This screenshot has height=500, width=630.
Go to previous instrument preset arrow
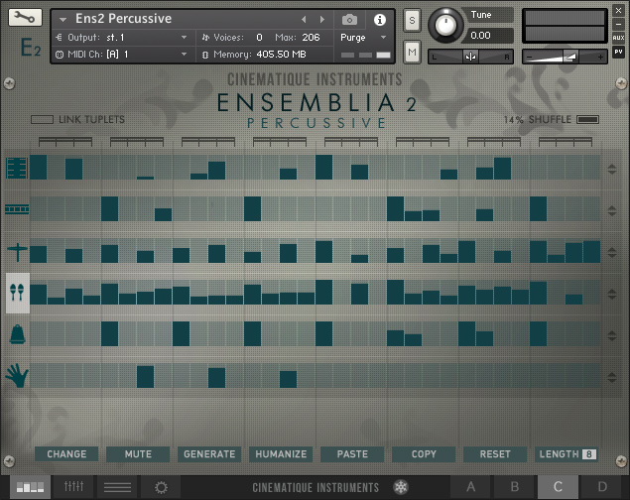pyautogui.click(x=304, y=19)
